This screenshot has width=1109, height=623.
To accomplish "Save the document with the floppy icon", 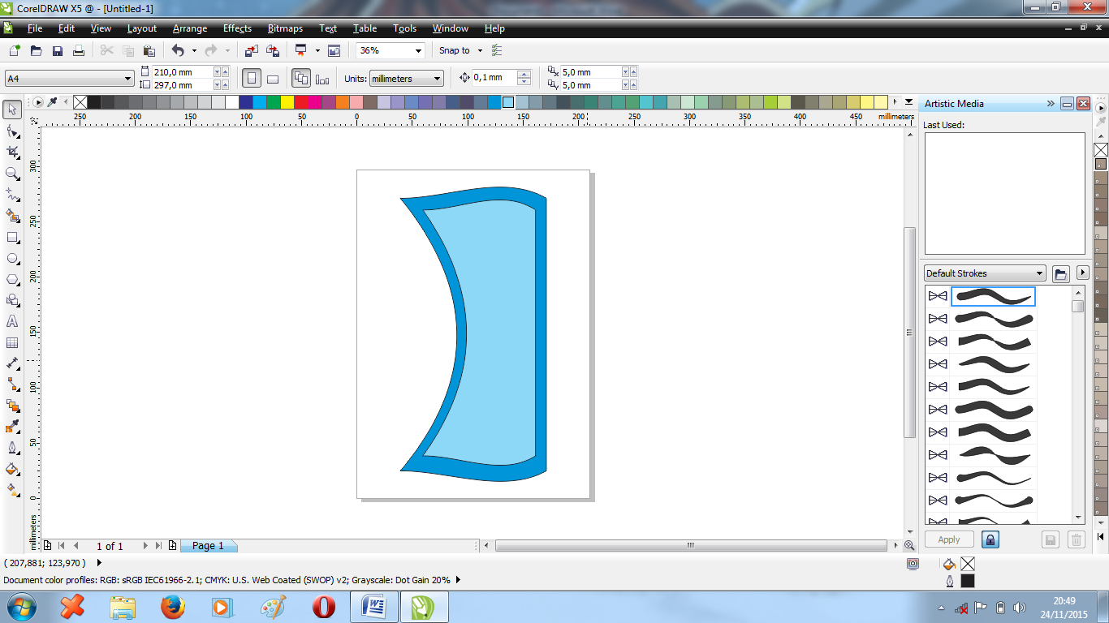I will click(x=58, y=50).
